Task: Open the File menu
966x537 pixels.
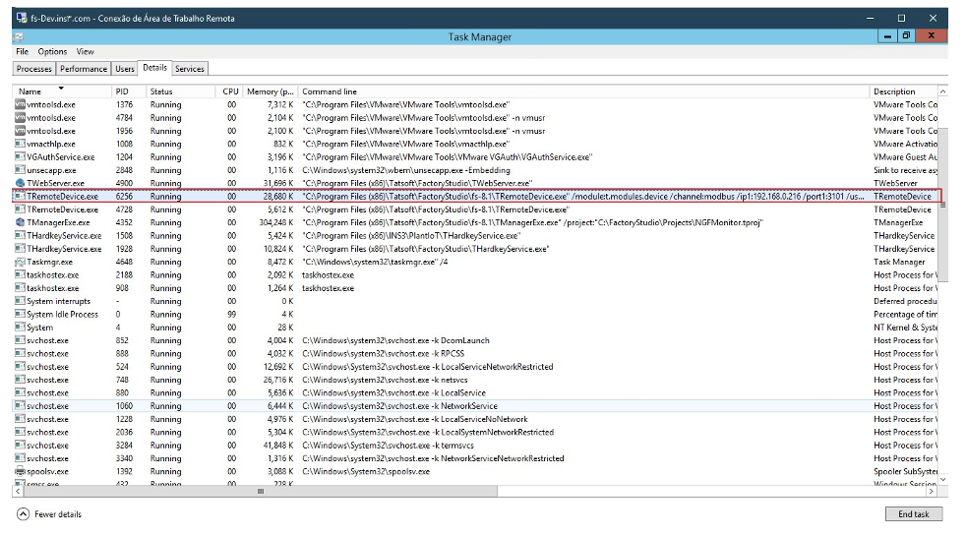Action: tap(23, 52)
